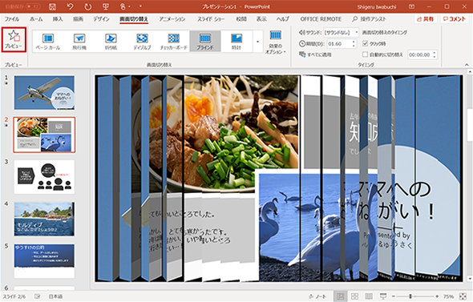
Task: Click Apply To All button
Action: point(315,54)
